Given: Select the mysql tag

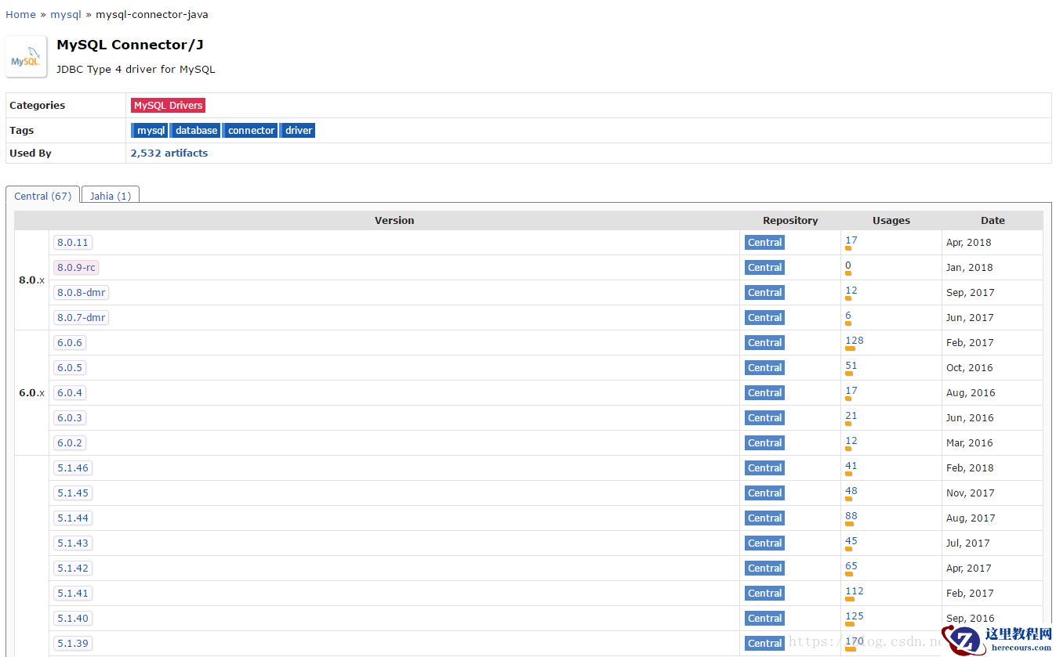Looking at the screenshot, I should [150, 130].
